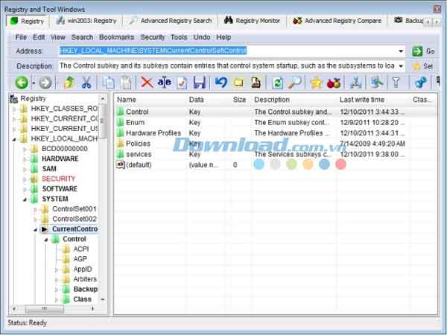Click the Rename text-cursor icon
Viewport: 447px width, 335px height.
pyautogui.click(x=165, y=83)
